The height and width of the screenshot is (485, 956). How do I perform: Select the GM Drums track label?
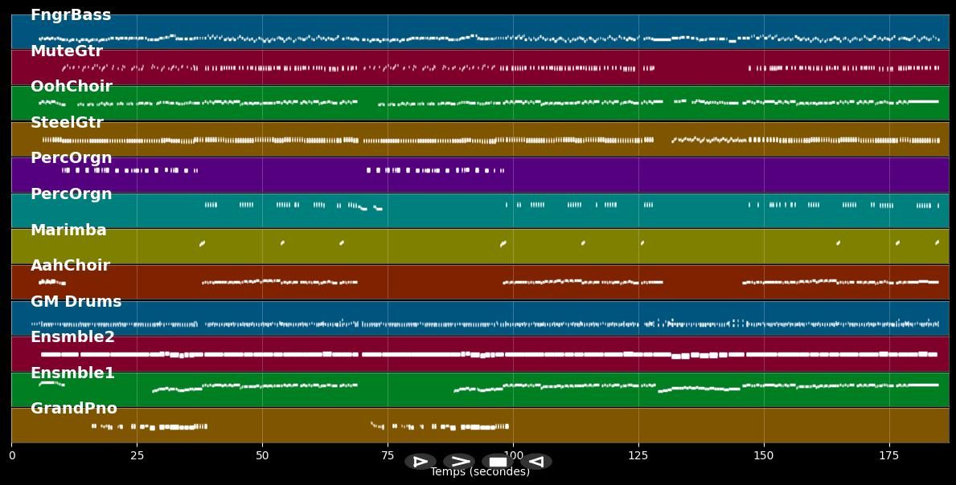(76, 302)
